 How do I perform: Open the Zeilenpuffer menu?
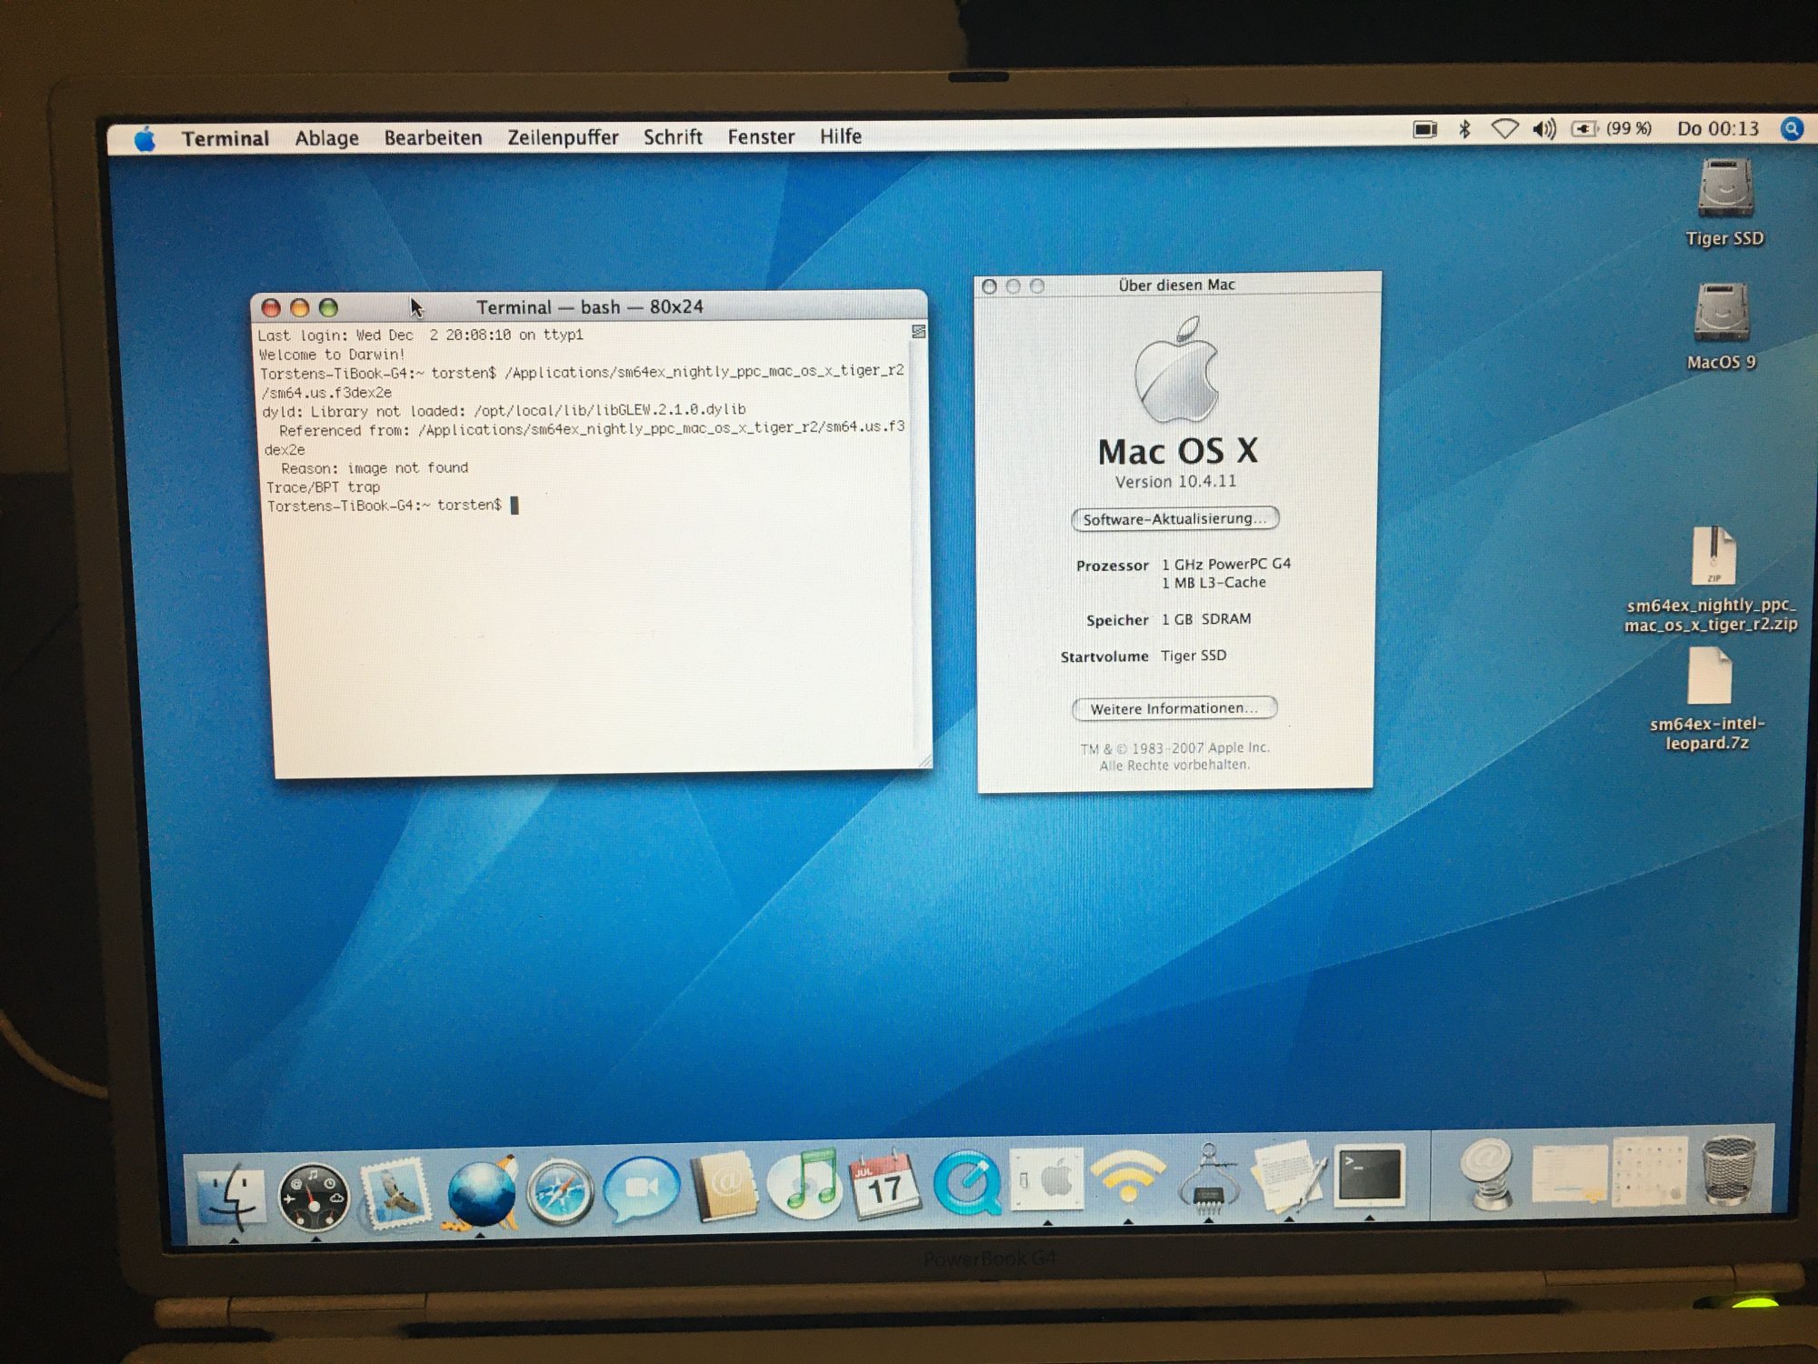[x=563, y=137]
